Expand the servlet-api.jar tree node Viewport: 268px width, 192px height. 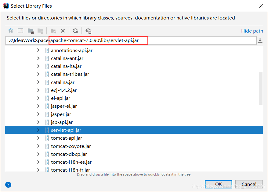coord(38,130)
